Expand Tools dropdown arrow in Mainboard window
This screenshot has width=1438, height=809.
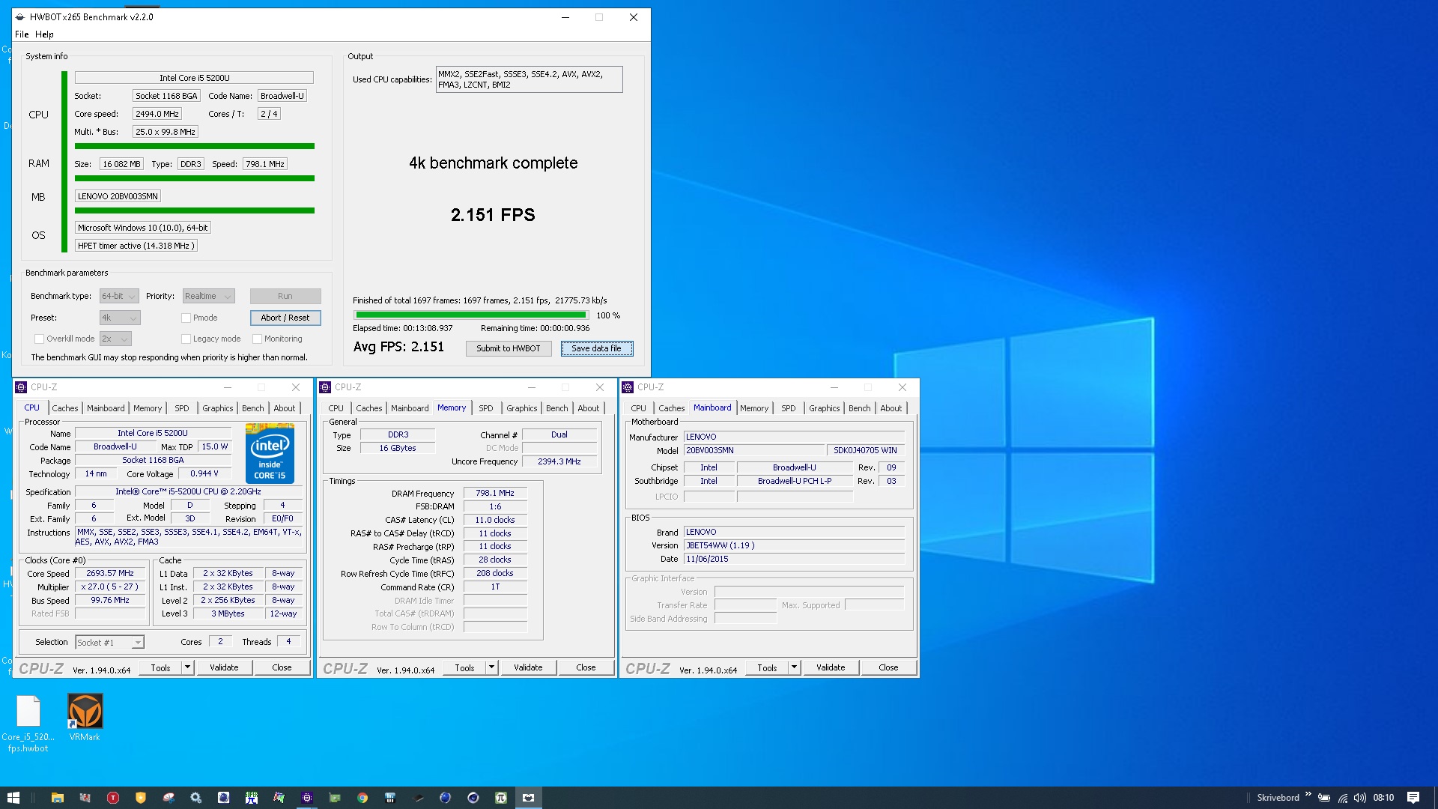[795, 667]
